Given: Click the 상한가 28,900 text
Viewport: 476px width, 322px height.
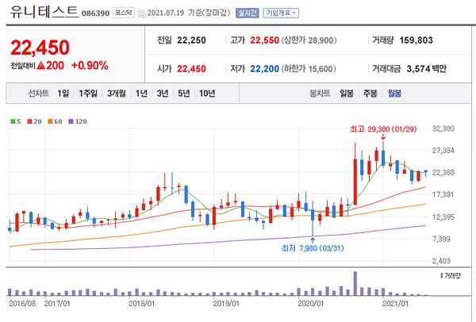Looking at the screenshot, I should click(x=309, y=40).
